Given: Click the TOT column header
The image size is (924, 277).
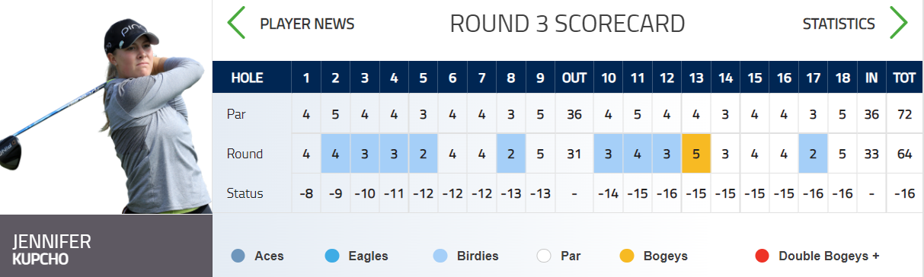Looking at the screenshot, I should (904, 78).
